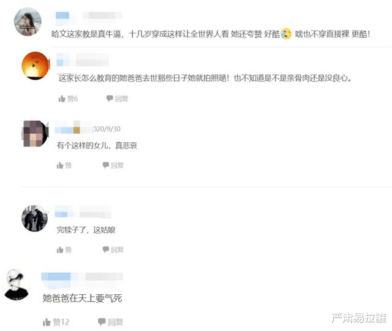Reply to the 有个这样的女儿 comment
Image resolution: width=392 pixels, height=331 pixels.
coord(113,165)
